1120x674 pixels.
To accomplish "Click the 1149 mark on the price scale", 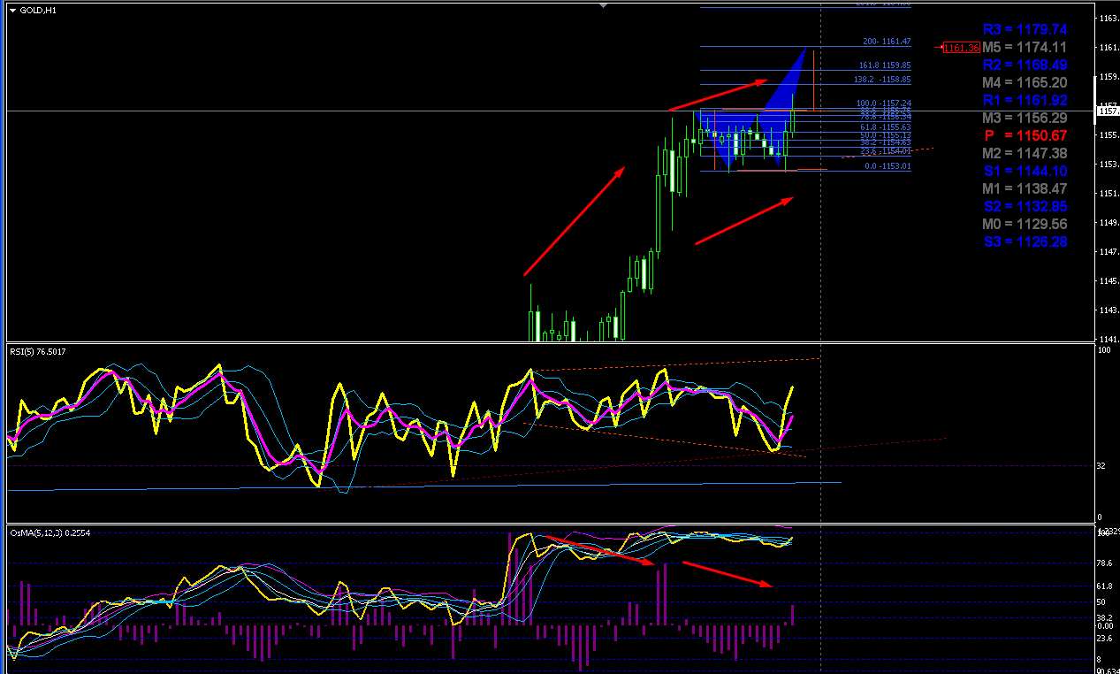I will click(x=1109, y=223).
